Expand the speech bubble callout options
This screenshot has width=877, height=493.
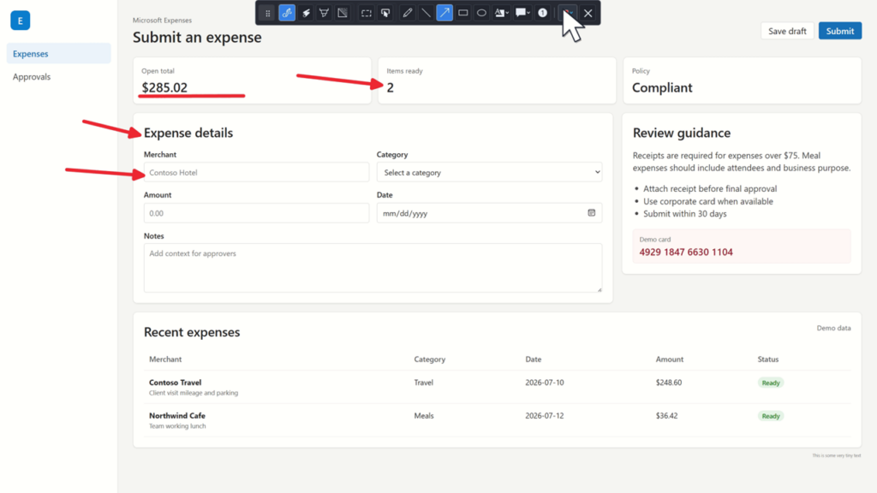click(528, 13)
